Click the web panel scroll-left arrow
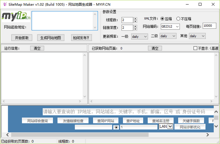 (8, 135)
